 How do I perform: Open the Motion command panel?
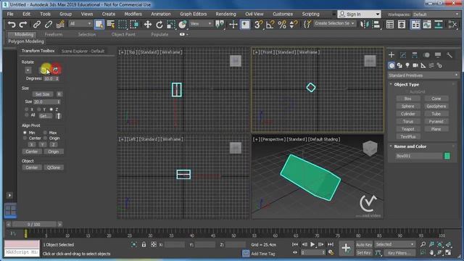[426, 55]
